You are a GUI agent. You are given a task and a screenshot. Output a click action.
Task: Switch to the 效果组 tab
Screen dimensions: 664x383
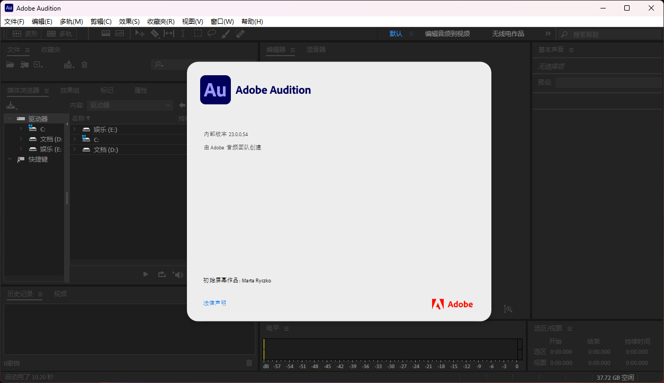coord(69,91)
